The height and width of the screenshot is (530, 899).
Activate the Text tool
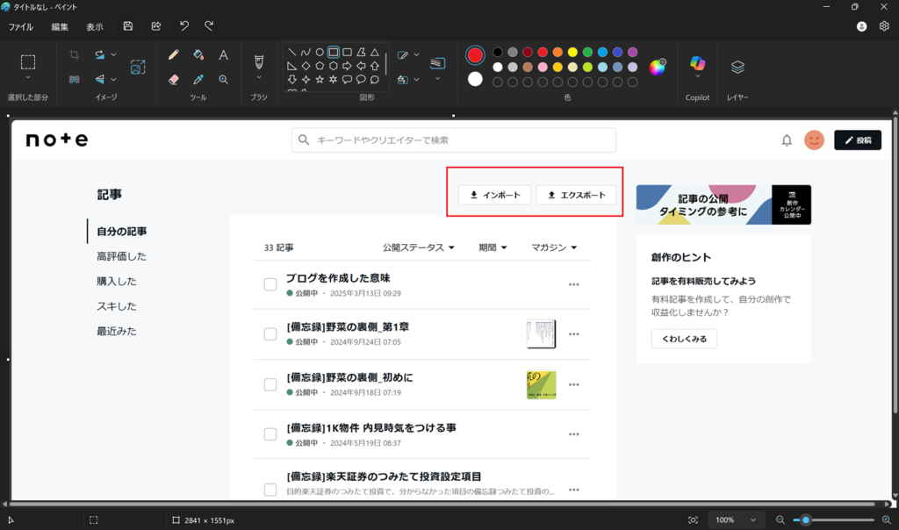(224, 55)
